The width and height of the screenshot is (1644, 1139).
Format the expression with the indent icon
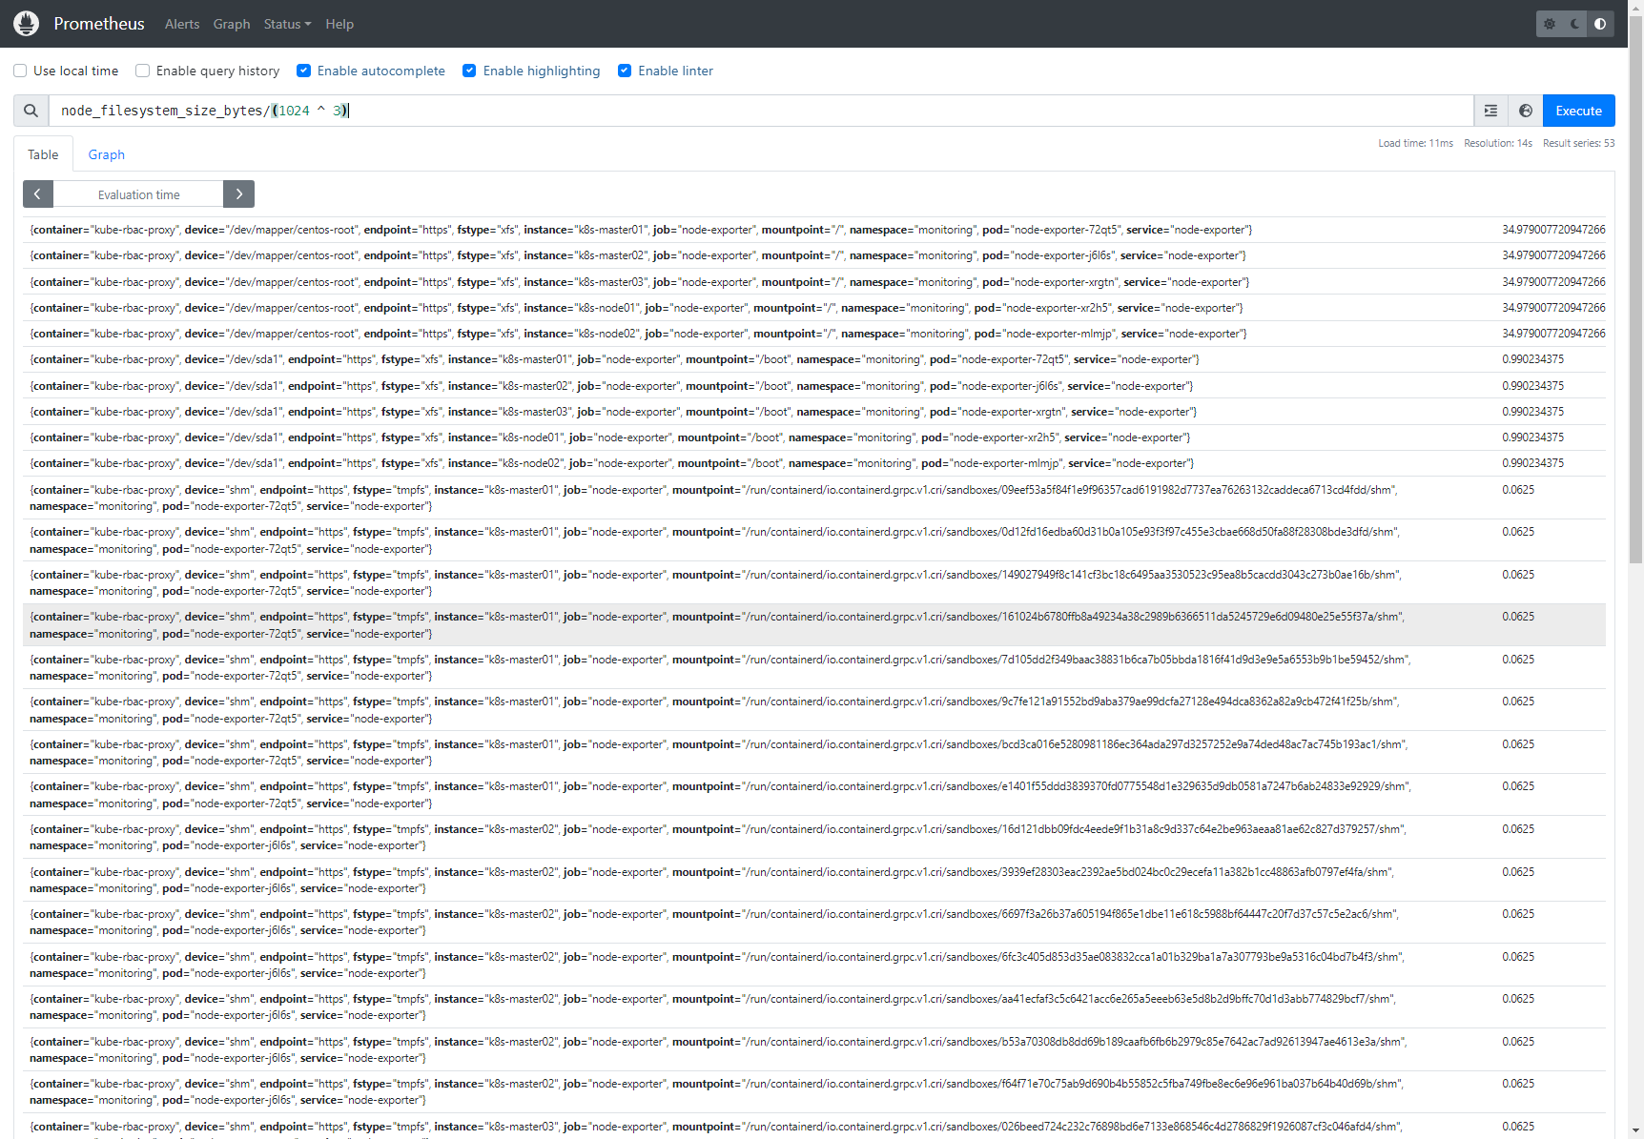point(1490,111)
